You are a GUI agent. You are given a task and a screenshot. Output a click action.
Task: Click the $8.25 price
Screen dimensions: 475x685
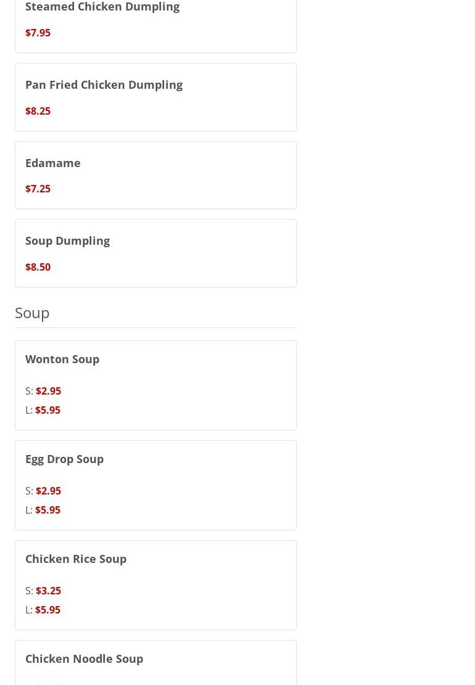38,111
